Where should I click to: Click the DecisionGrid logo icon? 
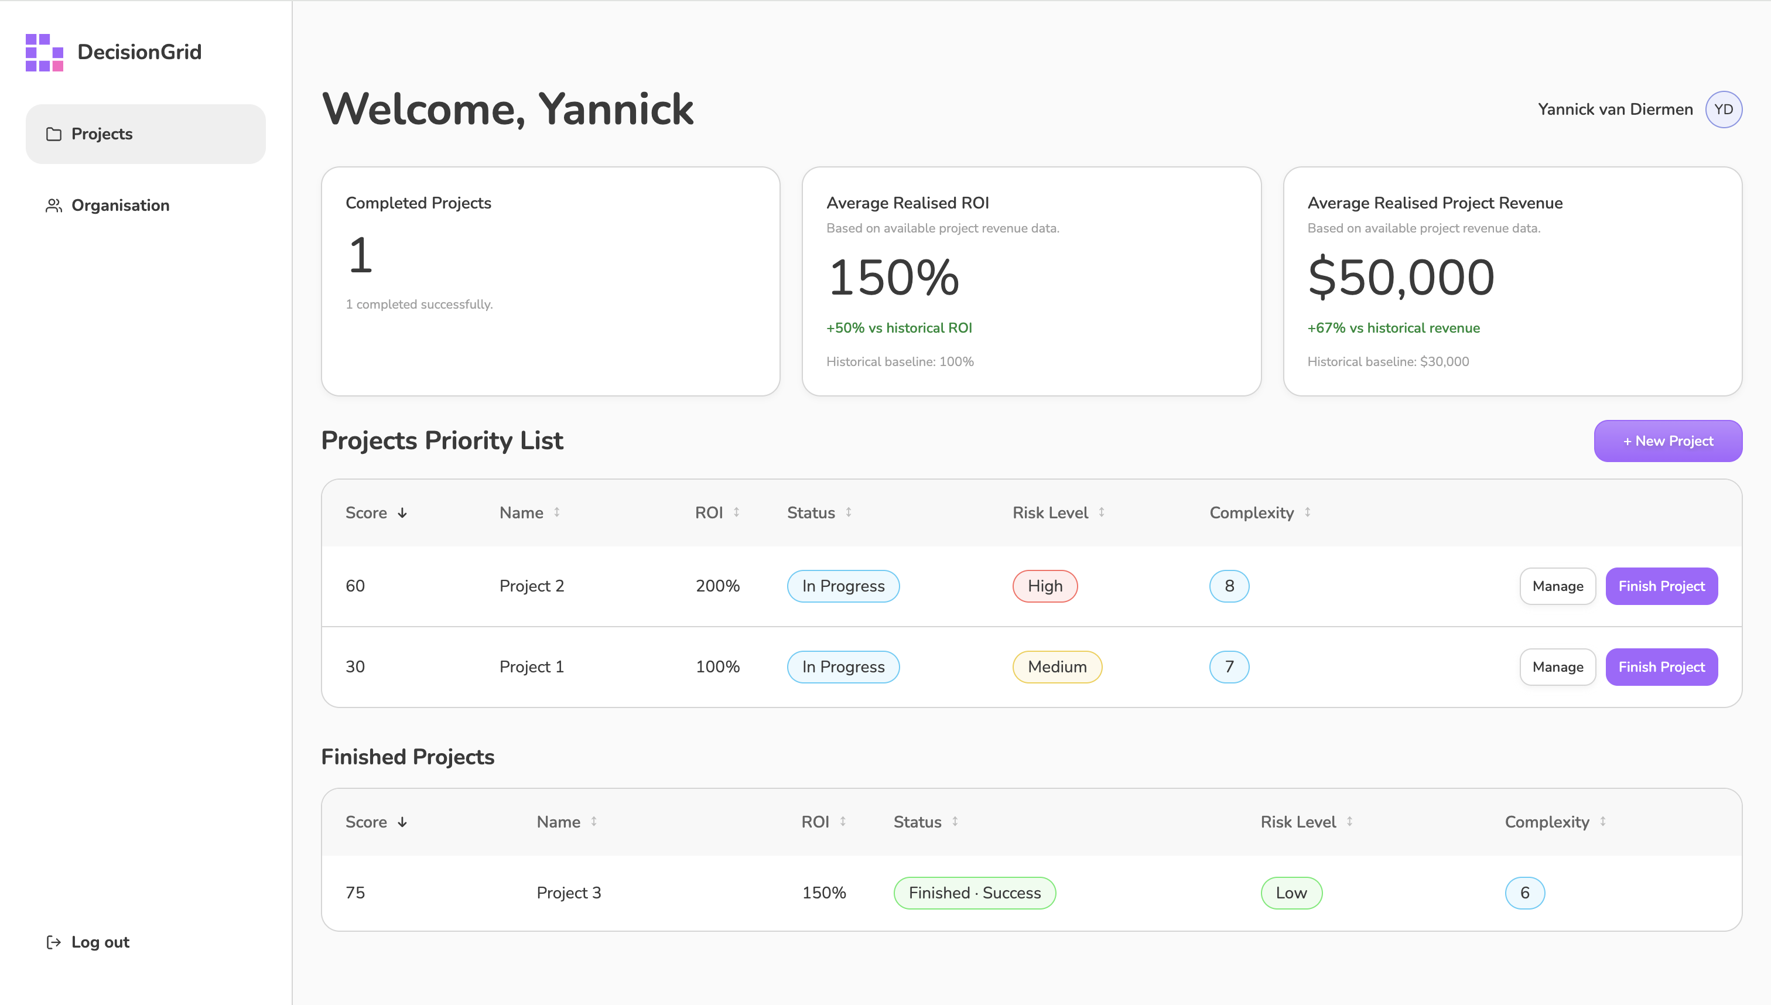(43, 52)
